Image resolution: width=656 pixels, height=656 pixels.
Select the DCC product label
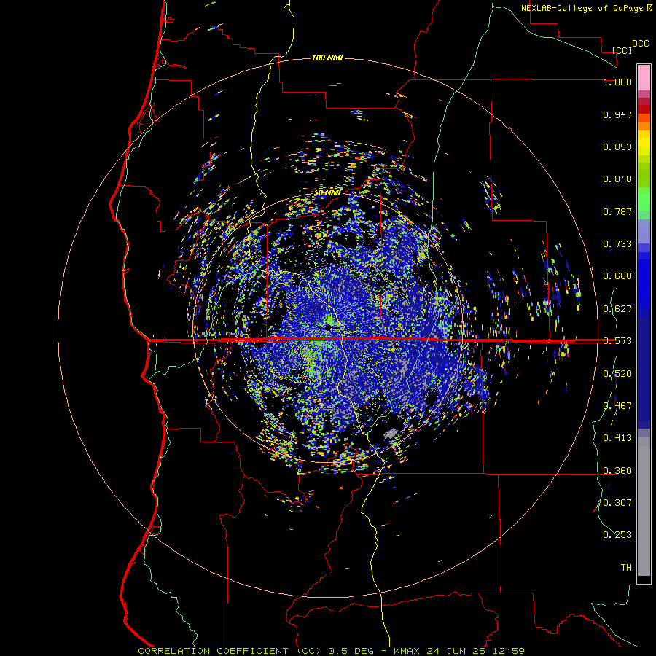[x=640, y=44]
